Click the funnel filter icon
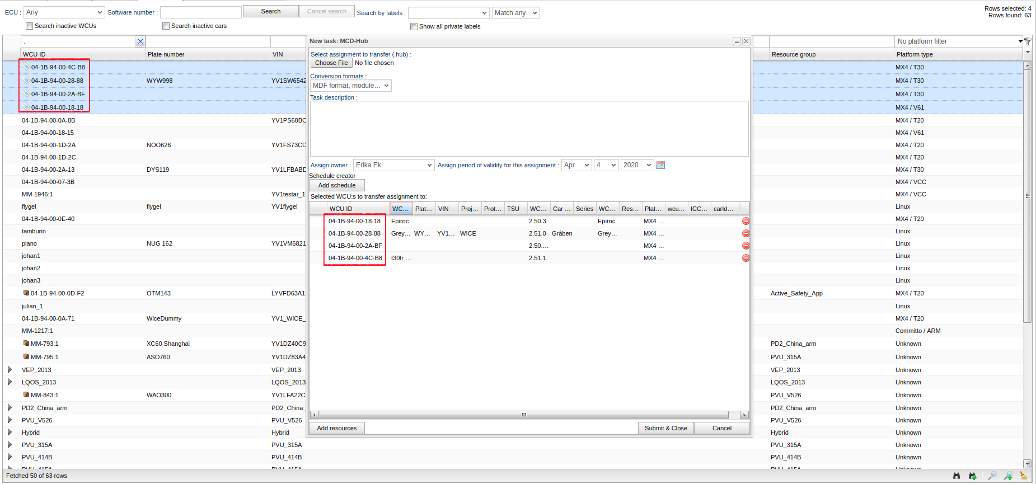1036x484 pixels. click(x=1028, y=41)
